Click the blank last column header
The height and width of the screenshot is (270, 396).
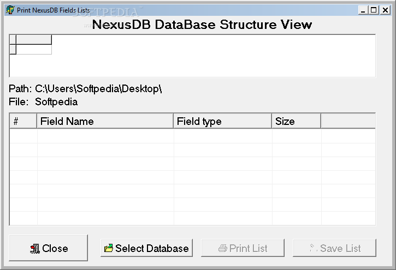[x=348, y=121]
